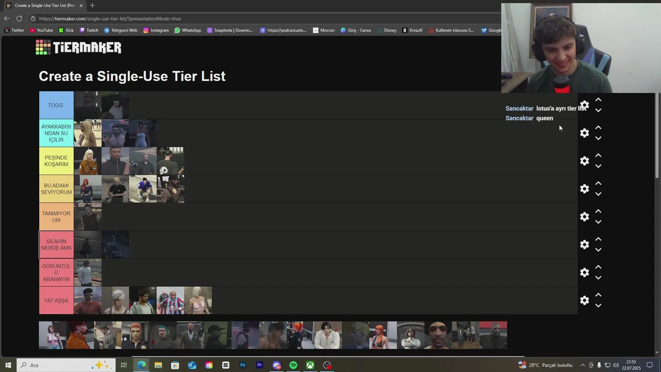The height and width of the screenshot is (372, 661).
Task: Open the Telegram Web bookmark
Action: pyautogui.click(x=120, y=30)
